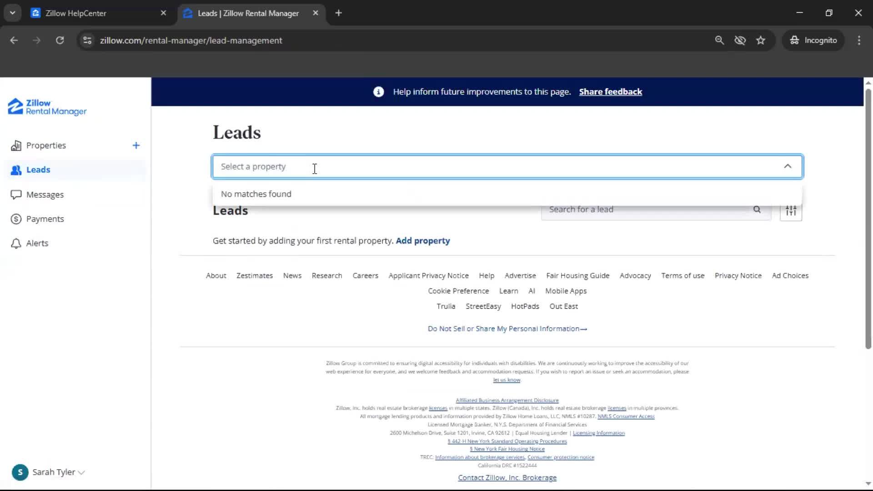Open the Payments section
873x491 pixels.
pyautogui.click(x=45, y=219)
